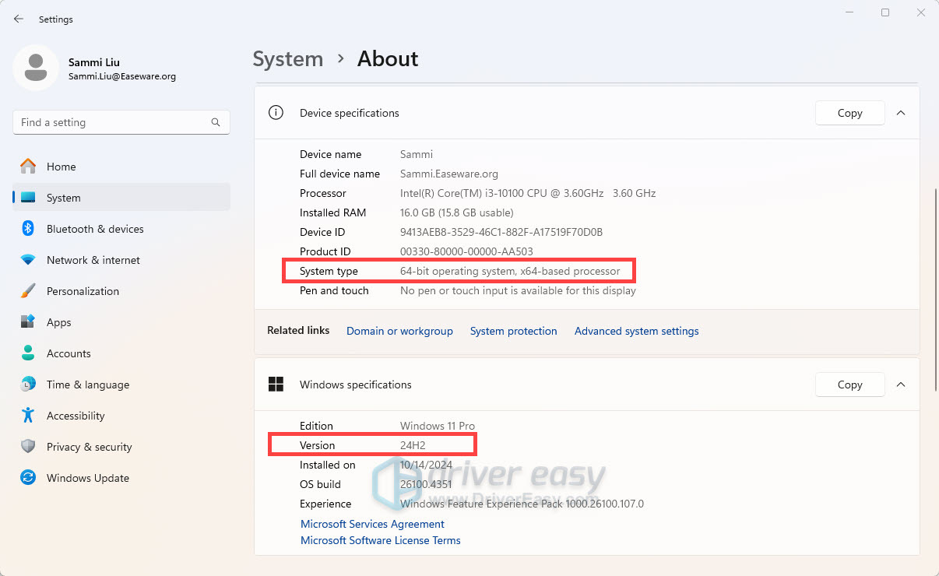Screen dimensions: 939x576
Task: Click the Accounts person icon
Action: tap(28, 353)
